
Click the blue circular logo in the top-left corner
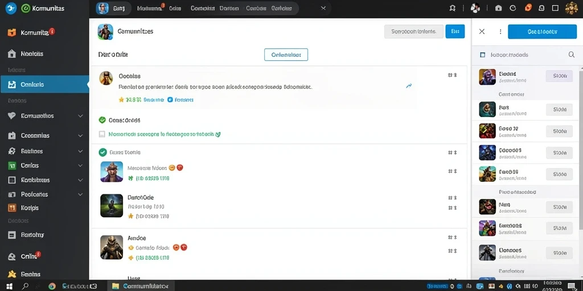coord(11,8)
